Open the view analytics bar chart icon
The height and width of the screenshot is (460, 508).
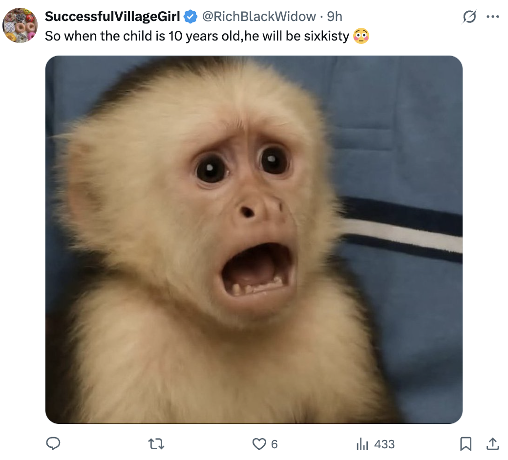362,443
